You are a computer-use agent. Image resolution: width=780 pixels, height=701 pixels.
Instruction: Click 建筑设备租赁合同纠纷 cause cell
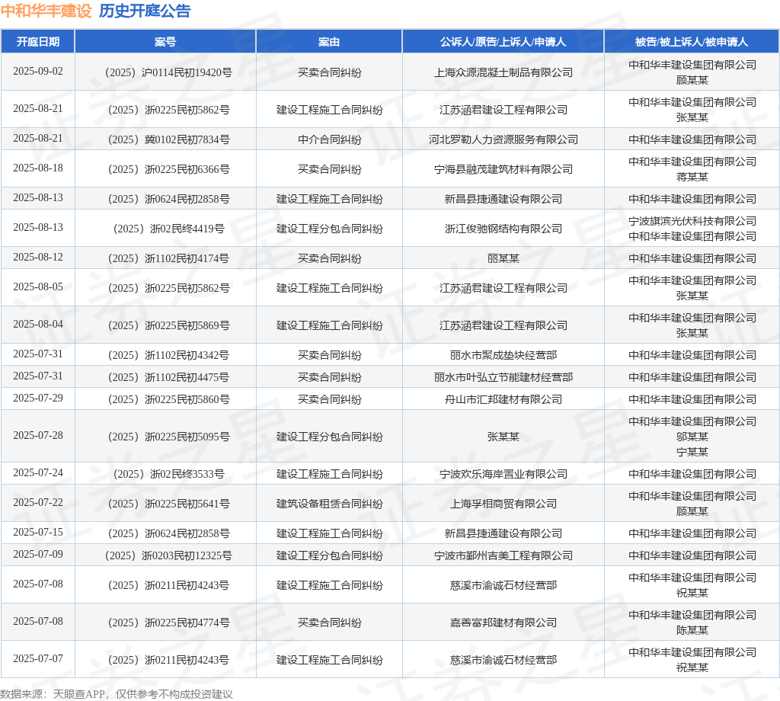pyautogui.click(x=329, y=504)
